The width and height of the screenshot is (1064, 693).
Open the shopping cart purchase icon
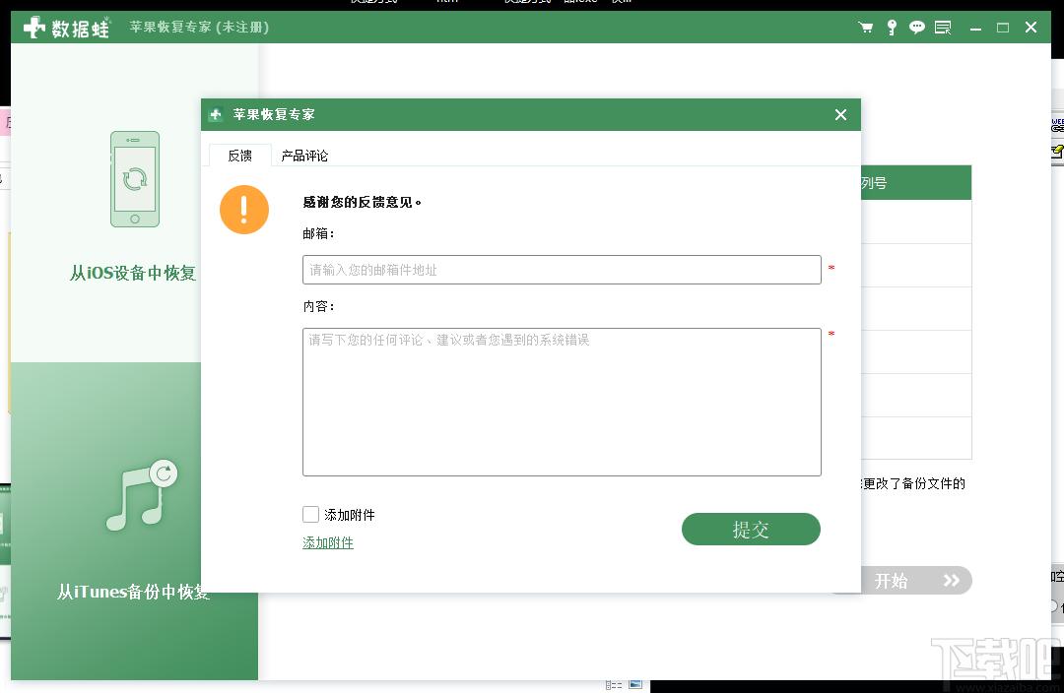pos(866,28)
